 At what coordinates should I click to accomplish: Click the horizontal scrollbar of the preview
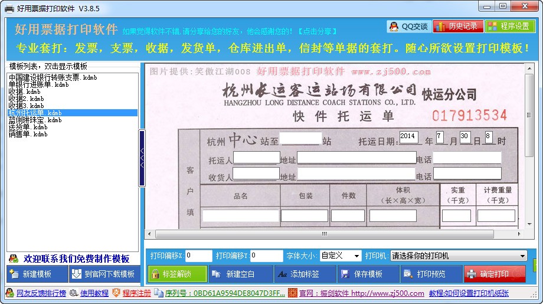(x=324, y=234)
